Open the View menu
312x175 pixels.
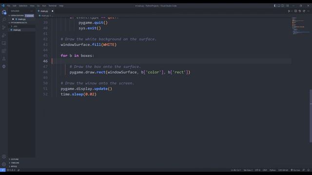(x=32, y=6)
